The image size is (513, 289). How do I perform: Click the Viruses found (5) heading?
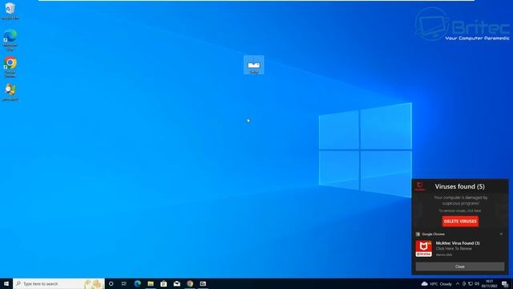pos(459,186)
